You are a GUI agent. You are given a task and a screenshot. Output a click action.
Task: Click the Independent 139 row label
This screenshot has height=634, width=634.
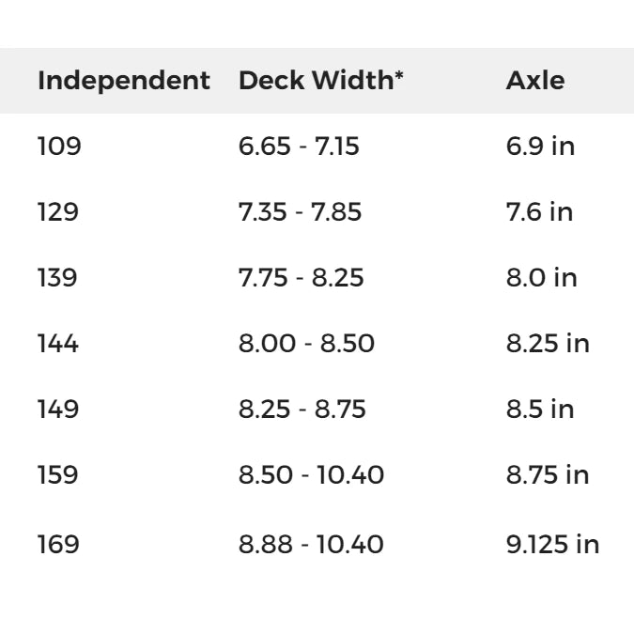[58, 278]
